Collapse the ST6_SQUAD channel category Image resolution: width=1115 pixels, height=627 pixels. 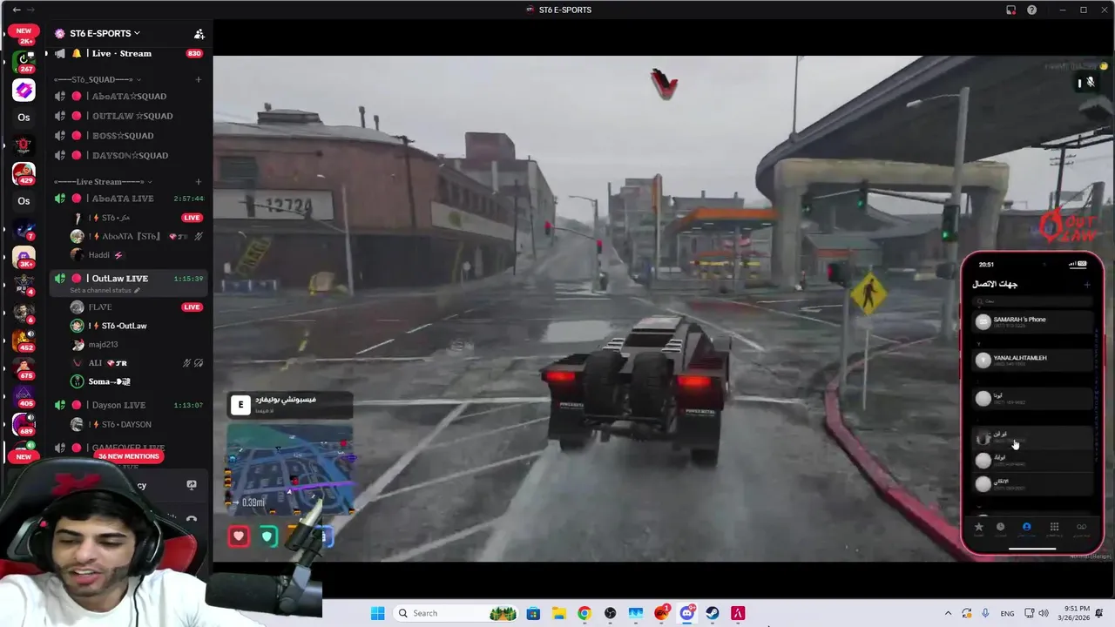pos(98,79)
